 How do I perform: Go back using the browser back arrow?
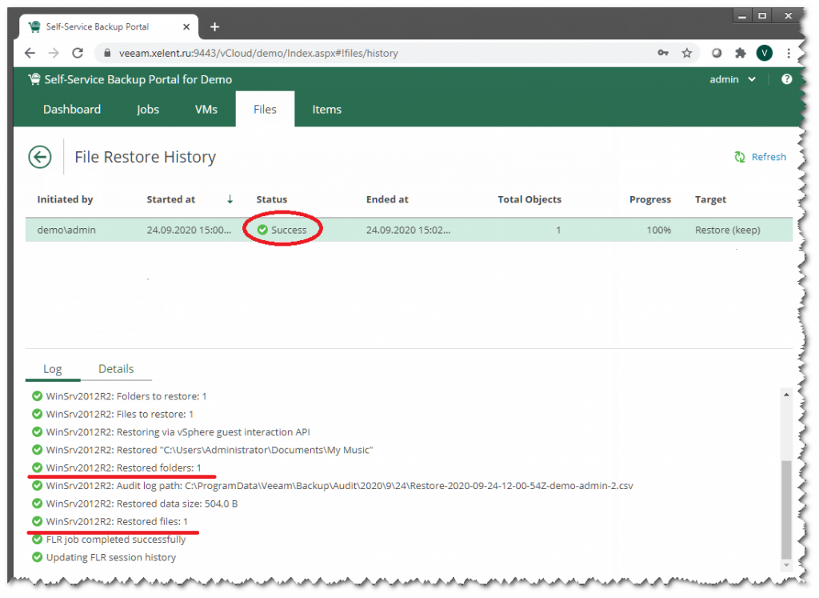30,53
